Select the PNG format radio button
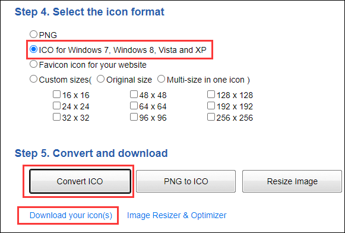 coord(33,34)
